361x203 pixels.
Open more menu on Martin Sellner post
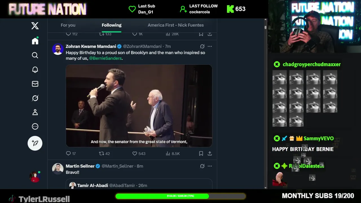pos(210,166)
